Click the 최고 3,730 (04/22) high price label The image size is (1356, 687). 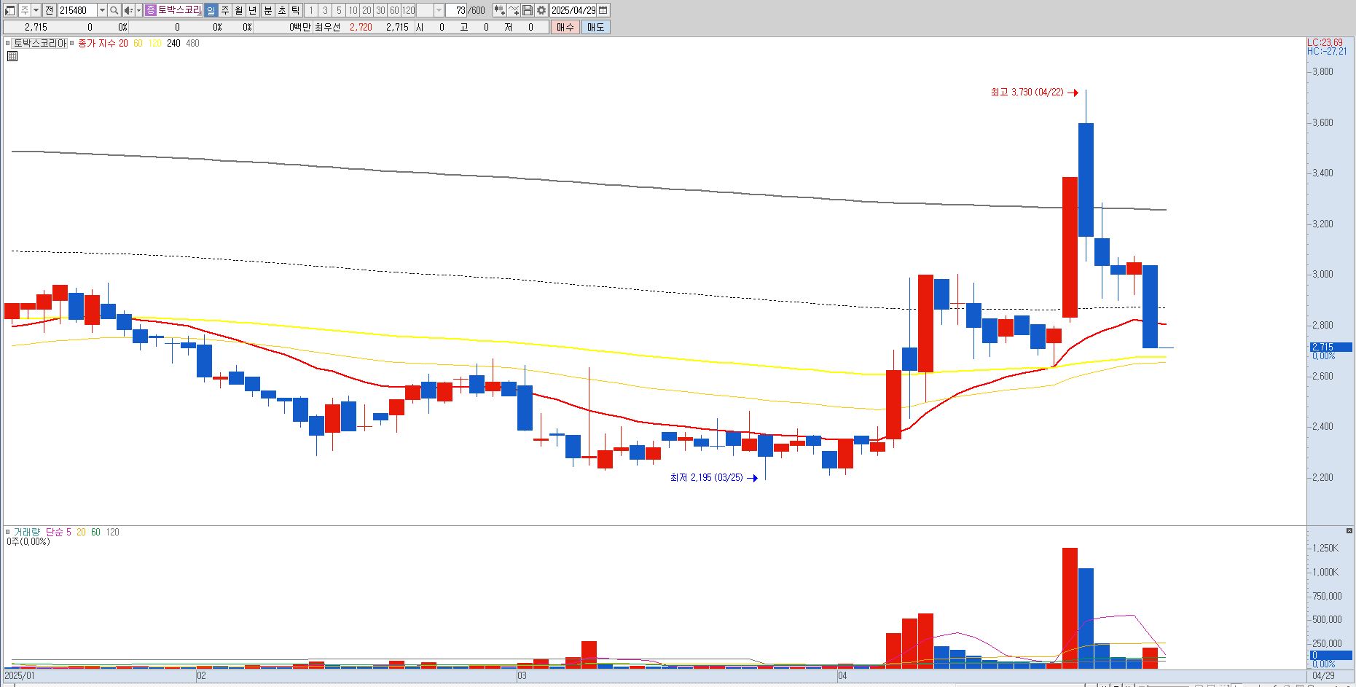[1027, 93]
